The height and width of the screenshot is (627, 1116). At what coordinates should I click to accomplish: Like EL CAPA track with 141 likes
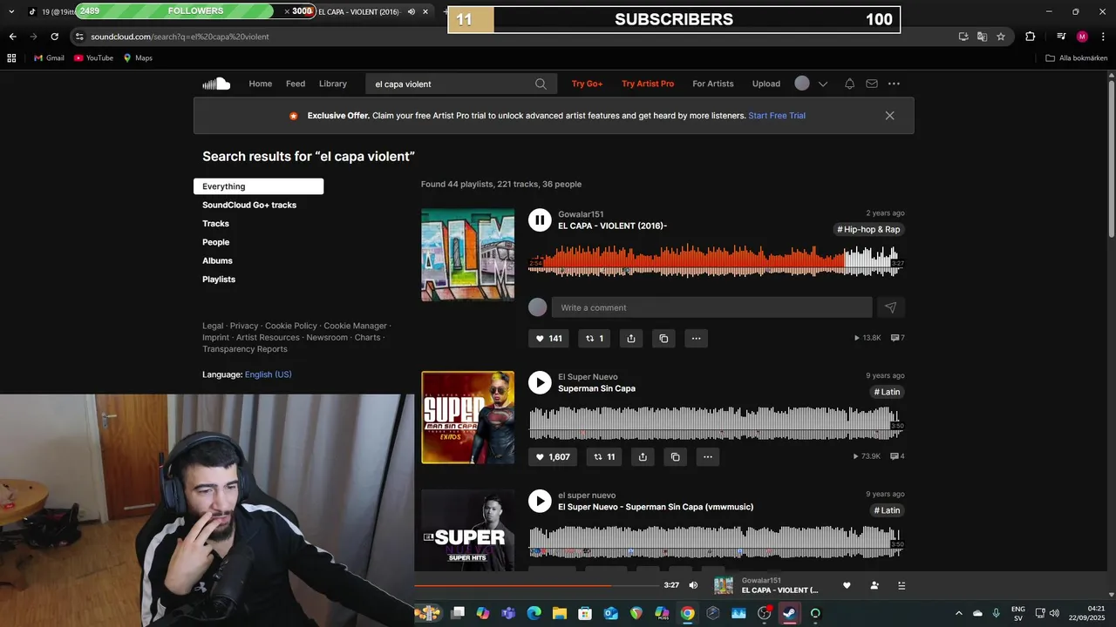[549, 338]
